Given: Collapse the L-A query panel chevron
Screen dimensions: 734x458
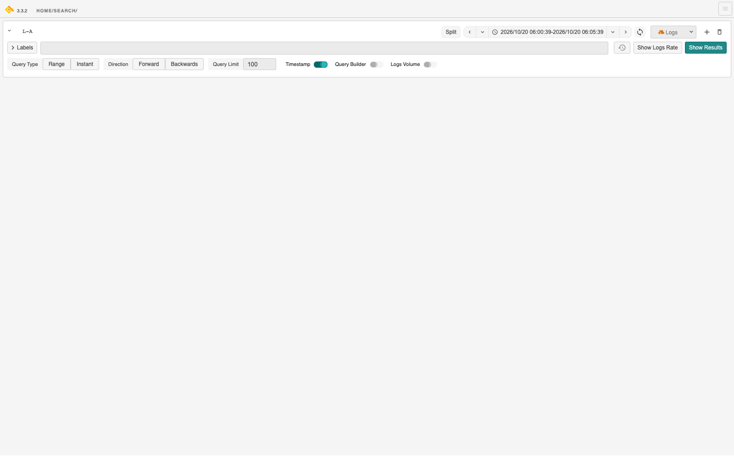Looking at the screenshot, I should pos(9,31).
